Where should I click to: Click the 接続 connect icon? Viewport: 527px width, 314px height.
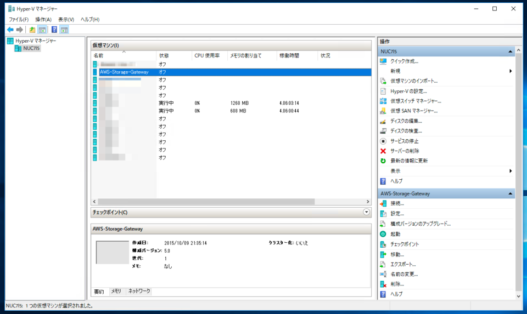point(383,204)
